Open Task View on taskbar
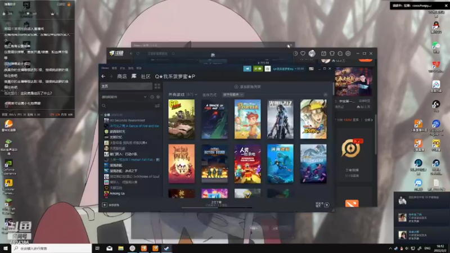Screen dimensions: 450x253 tap(97, 248)
